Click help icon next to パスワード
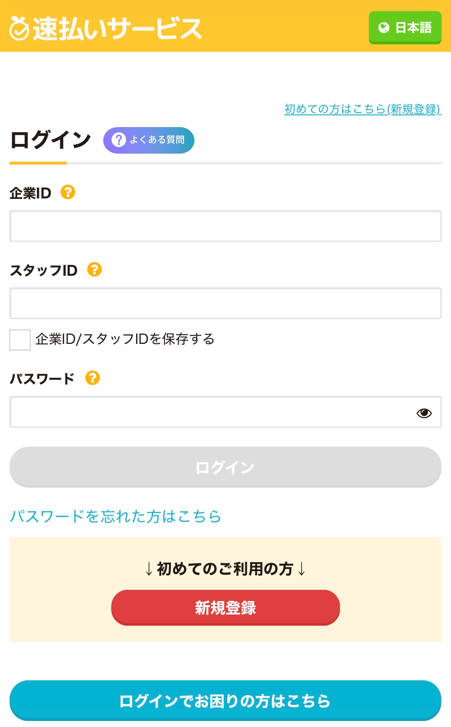Image resolution: width=451 pixels, height=727 pixels. (92, 378)
